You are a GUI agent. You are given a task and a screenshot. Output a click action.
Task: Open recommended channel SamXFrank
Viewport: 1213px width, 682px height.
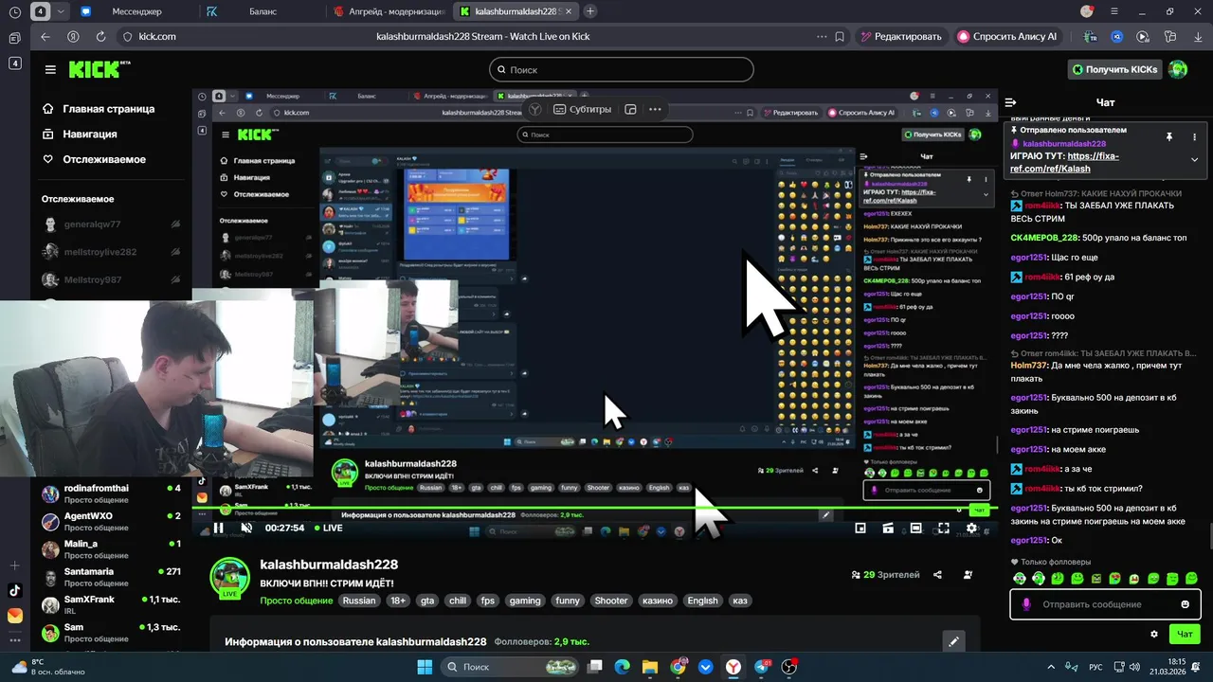point(111,604)
